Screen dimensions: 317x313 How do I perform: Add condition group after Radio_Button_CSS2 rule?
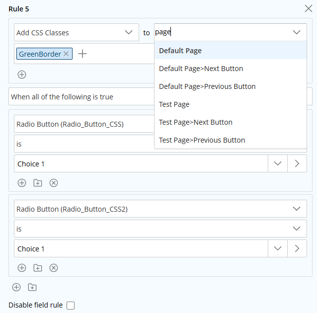tap(38, 268)
